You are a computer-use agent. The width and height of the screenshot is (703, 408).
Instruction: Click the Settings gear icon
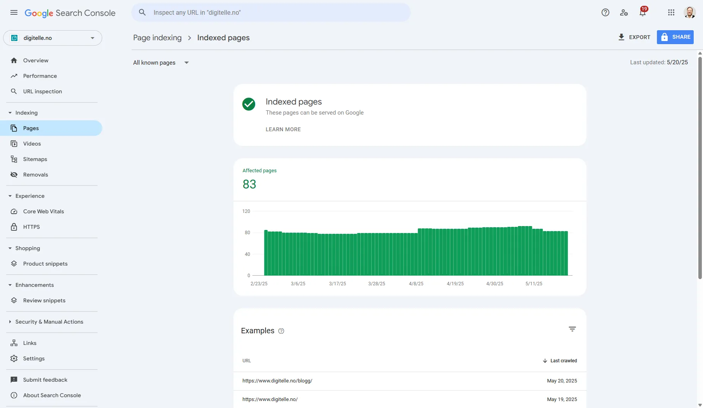(14, 358)
